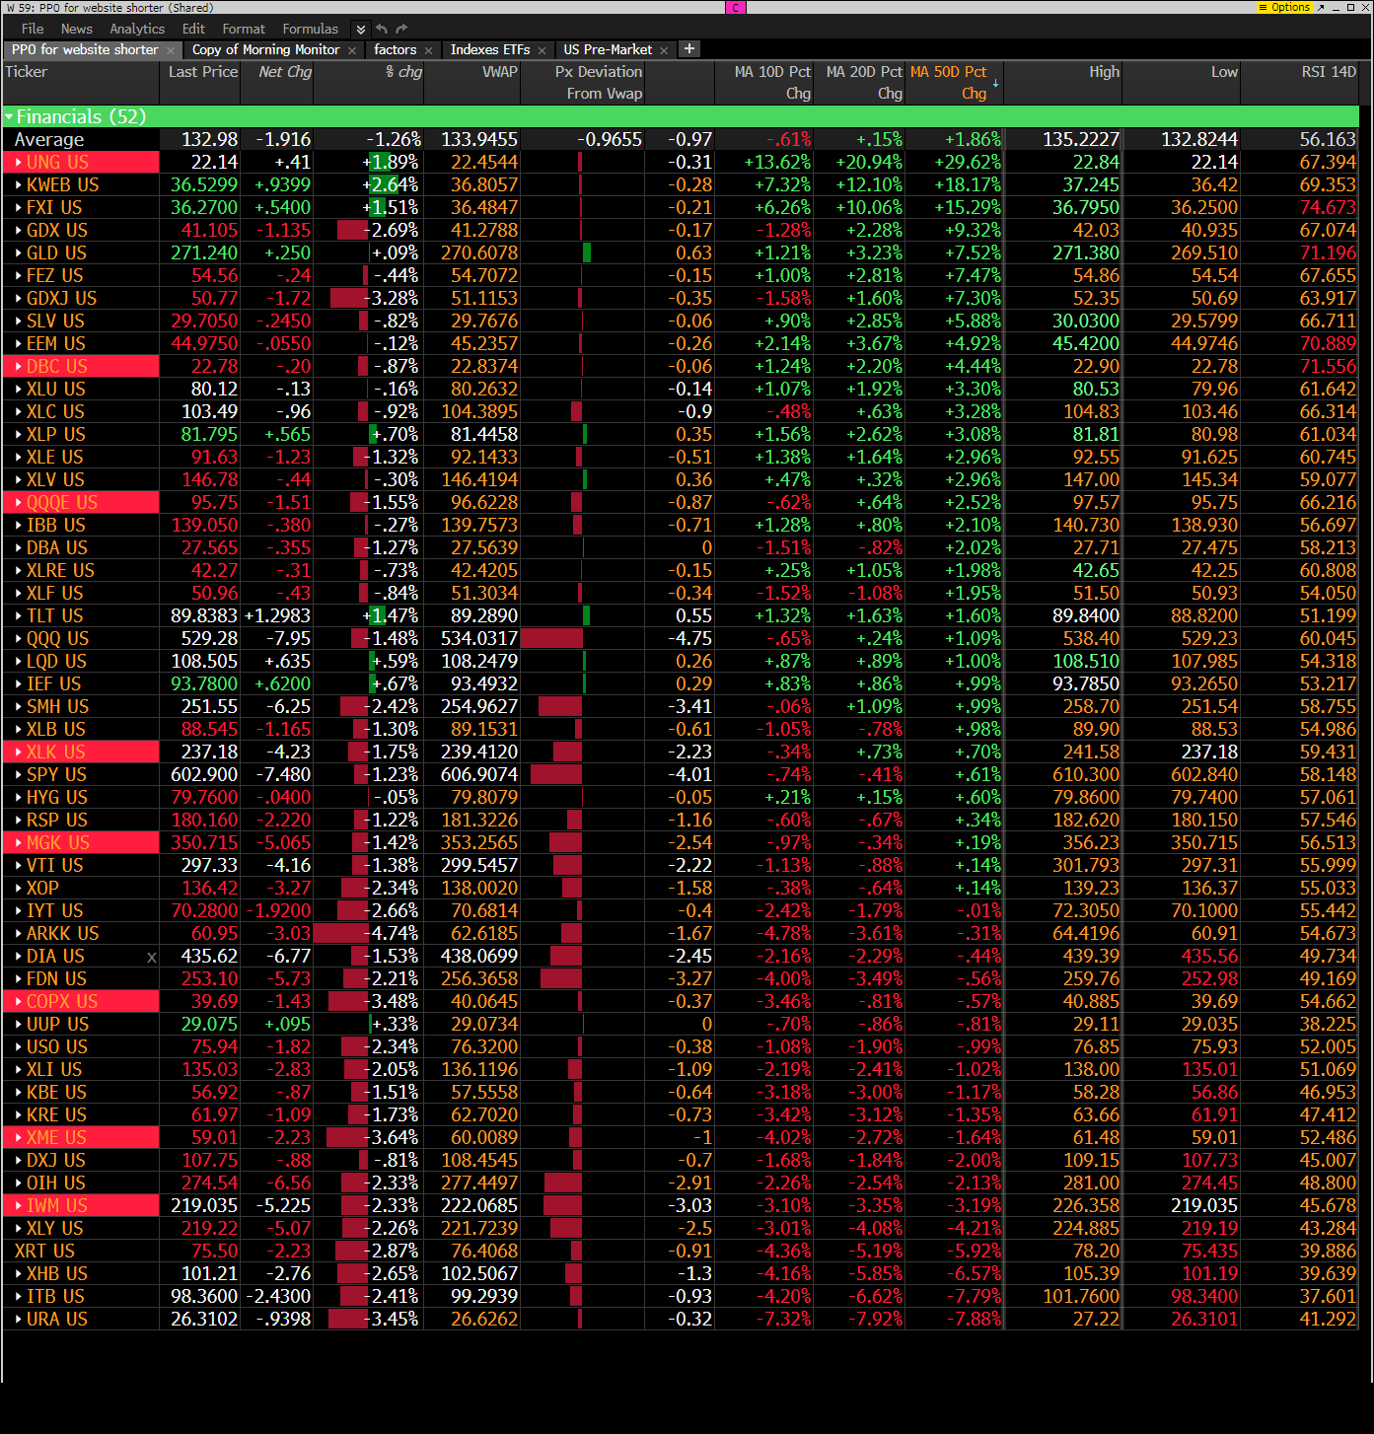The width and height of the screenshot is (1374, 1434).
Task: Click QQQ US VWAP deviation bar
Action: tap(552, 639)
